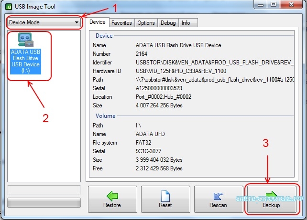307x220 pixels.
Task: Click the device Serial value A125000000003529
Action: pos(159,88)
